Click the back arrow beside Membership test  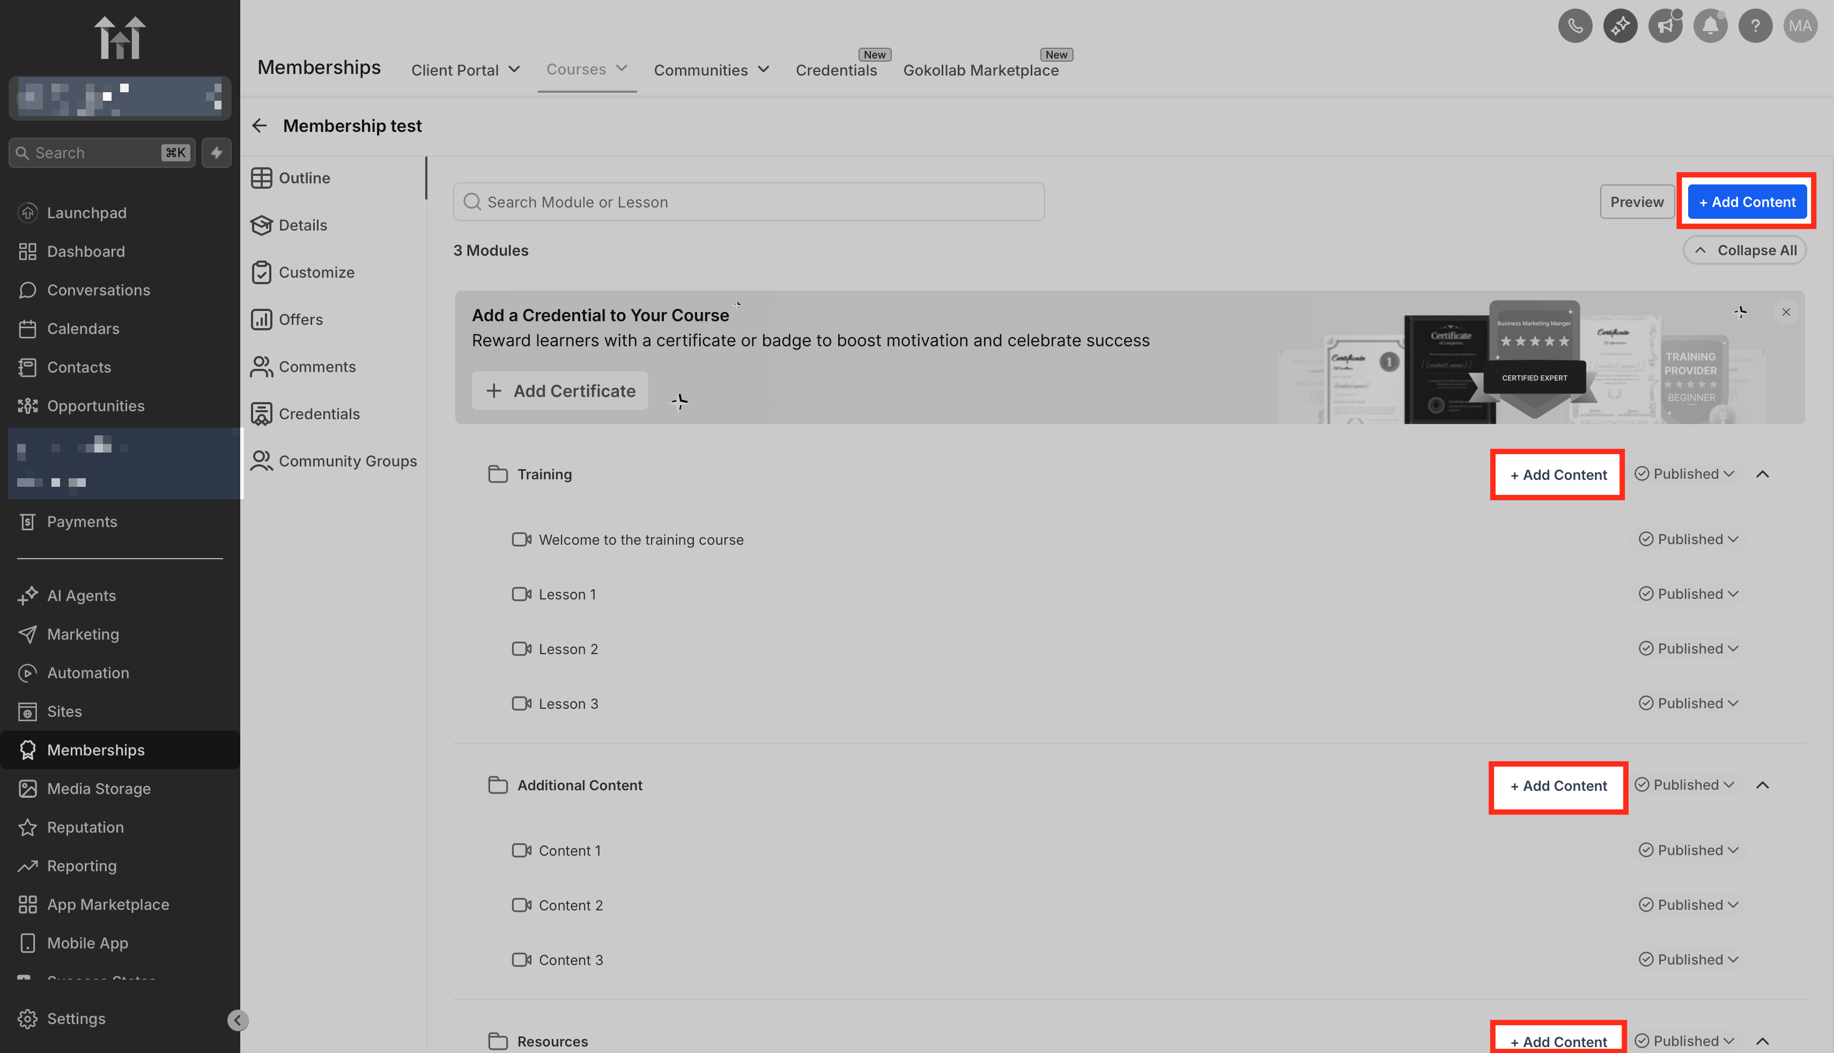(x=260, y=126)
